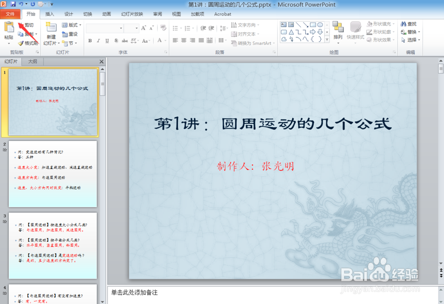Open the Acrobat ribbon tab

tap(222, 14)
